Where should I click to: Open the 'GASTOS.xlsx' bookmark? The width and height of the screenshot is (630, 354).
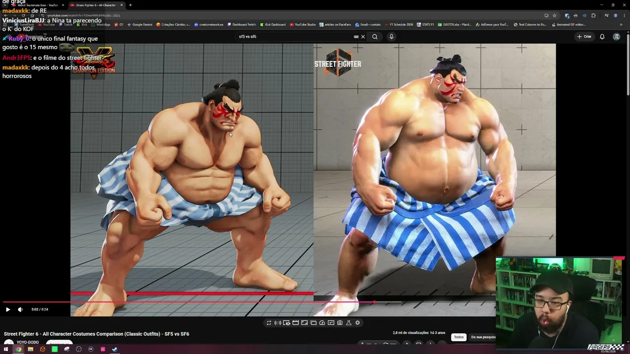coord(455,24)
